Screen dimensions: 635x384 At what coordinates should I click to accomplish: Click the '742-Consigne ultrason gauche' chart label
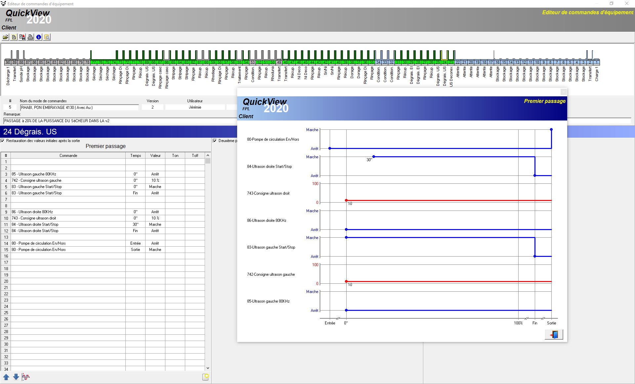tap(271, 274)
